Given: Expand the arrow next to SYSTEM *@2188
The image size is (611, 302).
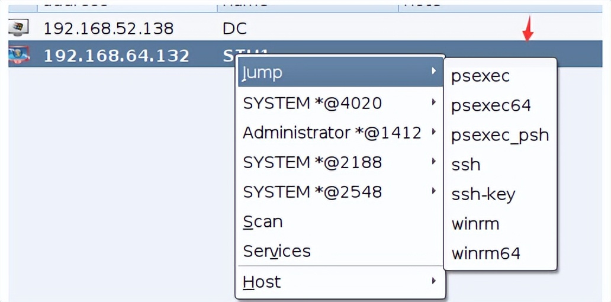Looking at the screenshot, I should [x=433, y=161].
